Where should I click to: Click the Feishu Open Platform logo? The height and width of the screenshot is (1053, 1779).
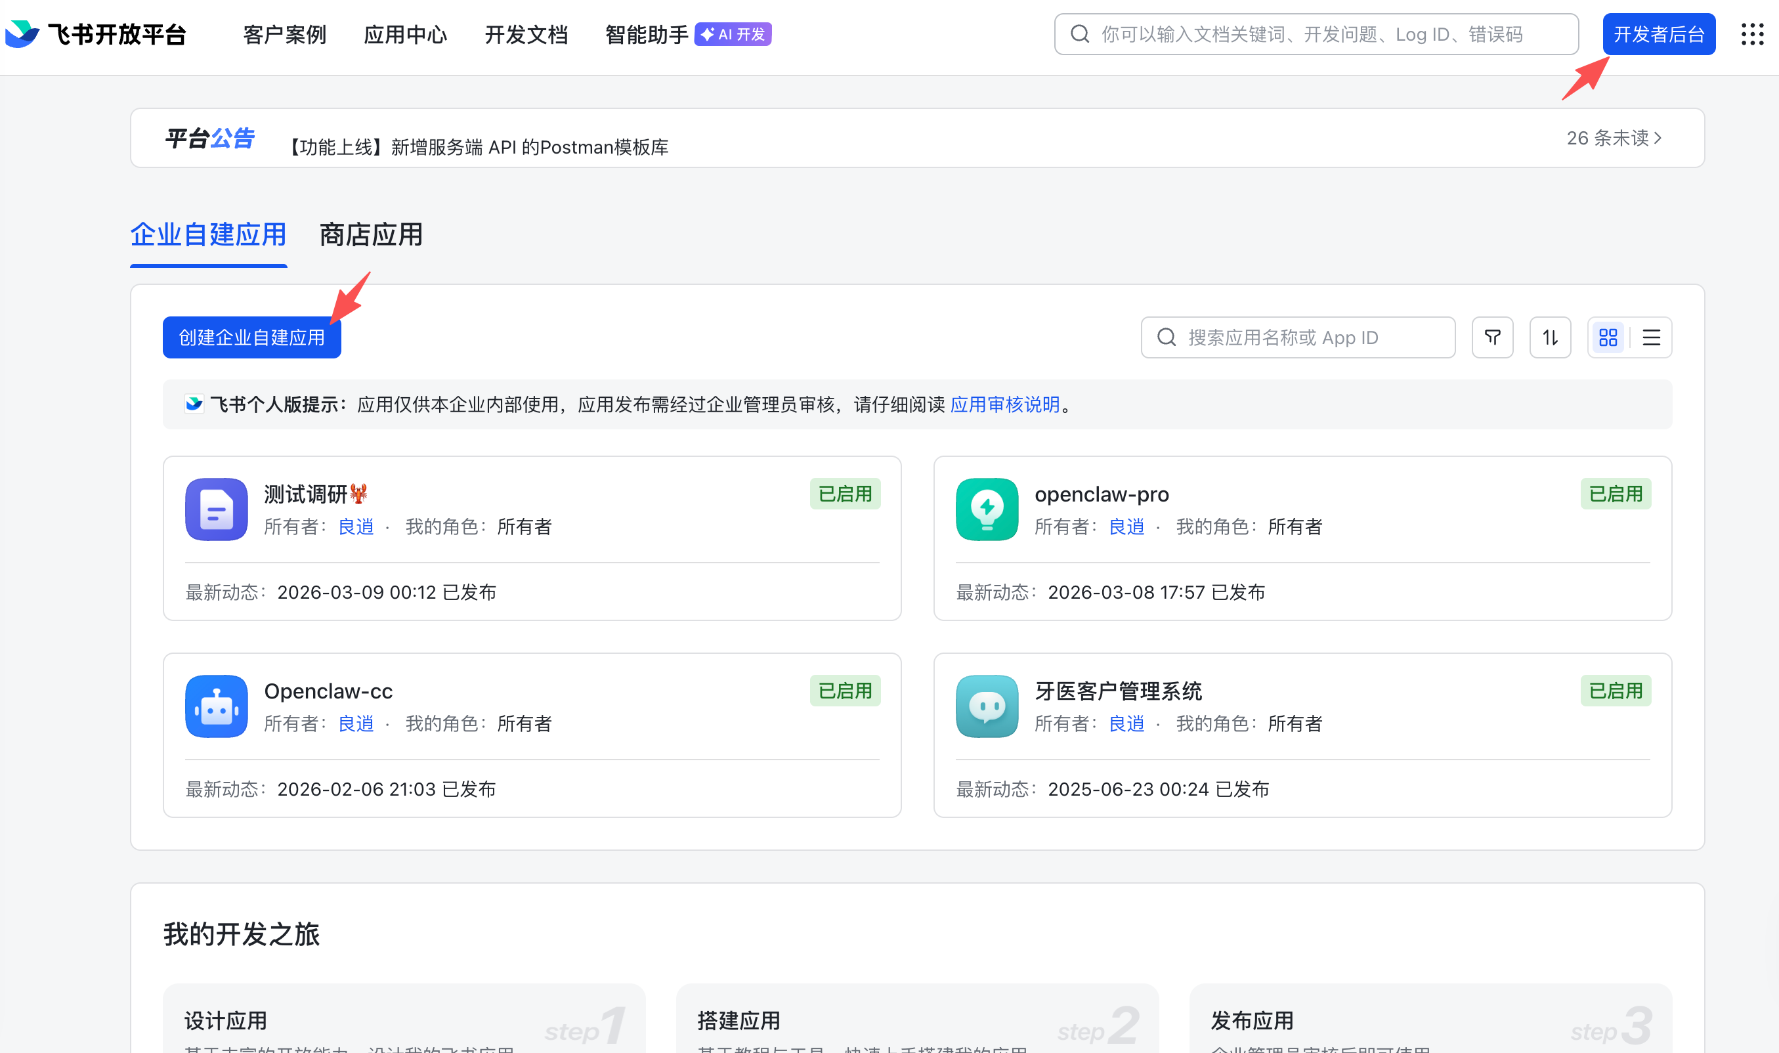pyautogui.click(x=95, y=34)
